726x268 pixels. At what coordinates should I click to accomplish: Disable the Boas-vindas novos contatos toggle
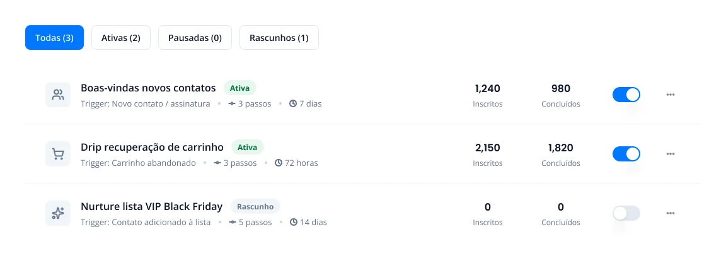coord(626,95)
